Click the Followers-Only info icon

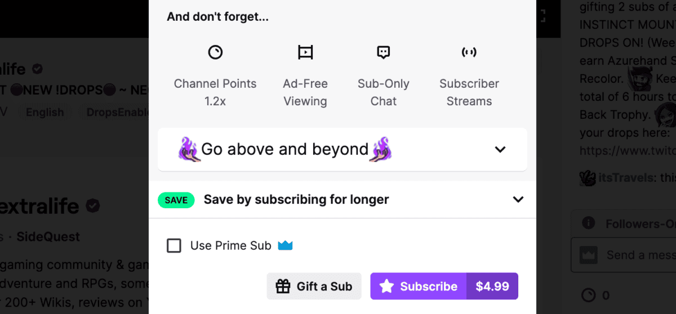click(x=589, y=223)
